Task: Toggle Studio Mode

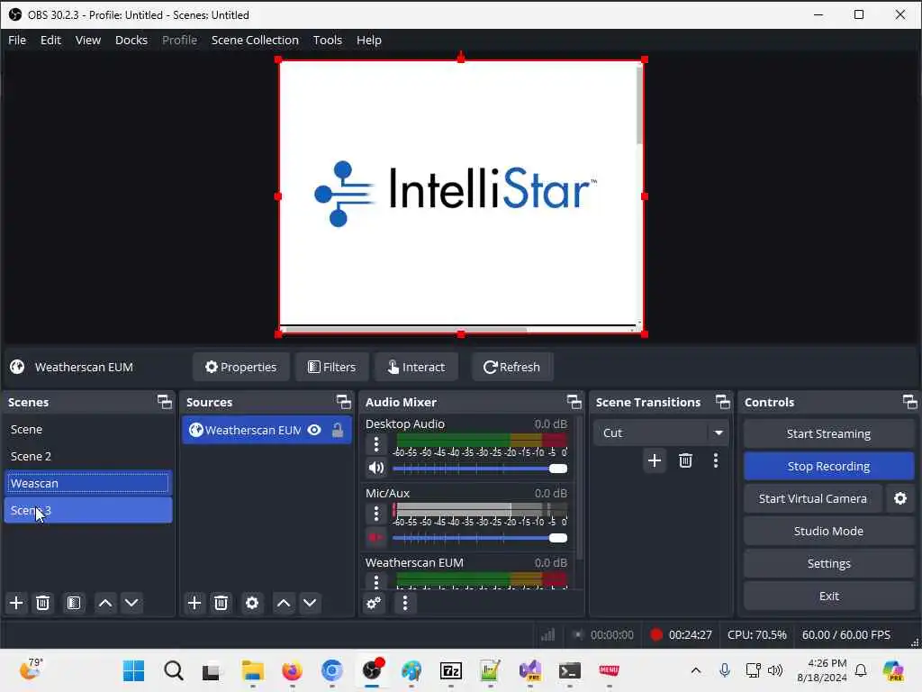Action: tap(828, 531)
